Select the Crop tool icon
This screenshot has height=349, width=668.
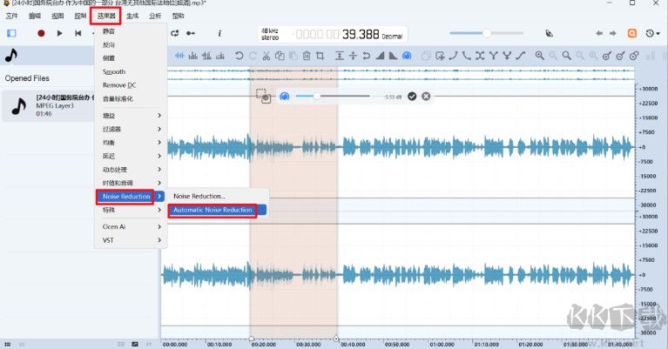(x=320, y=56)
